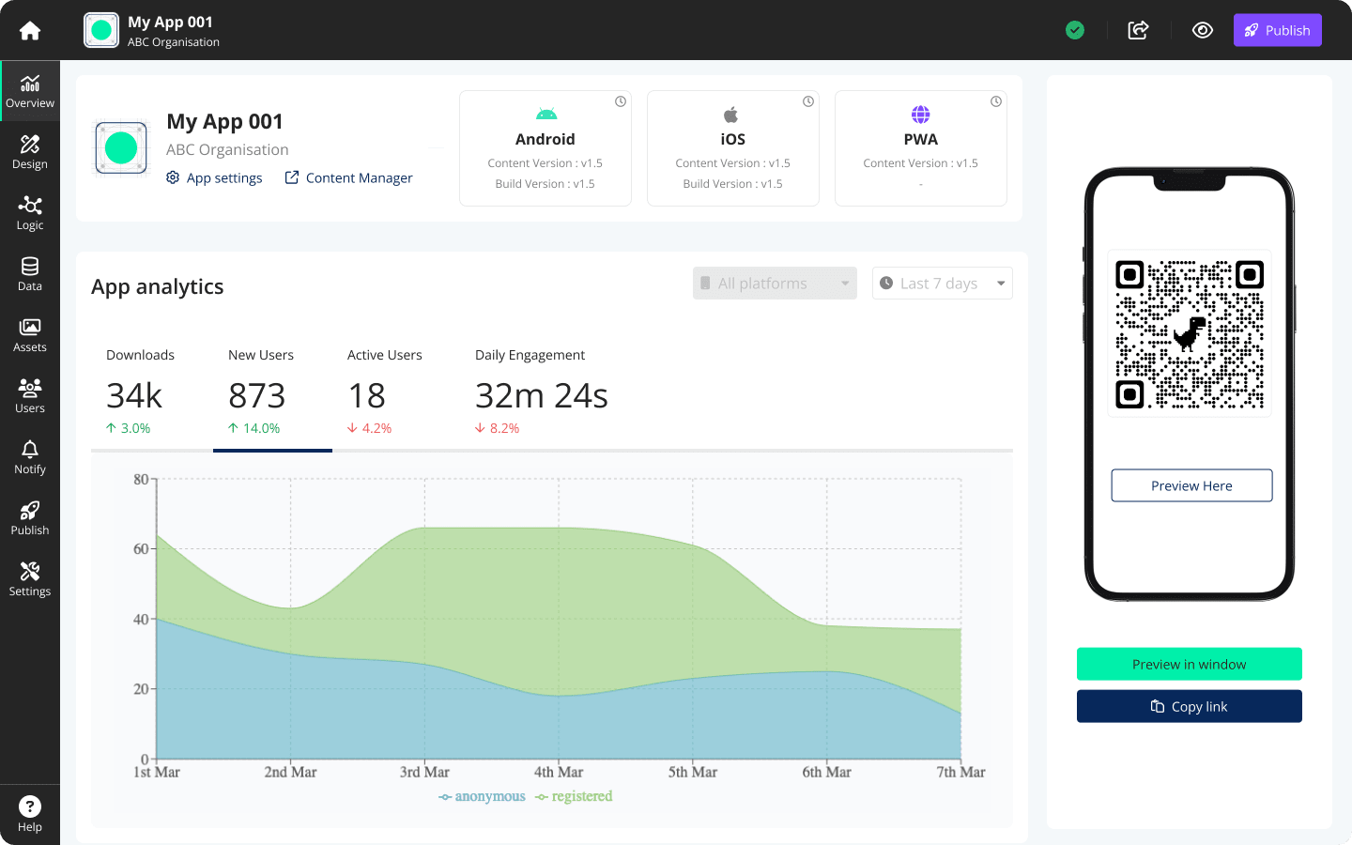The height and width of the screenshot is (845, 1352).
Task: Click the Copy link button
Action: (1190, 706)
